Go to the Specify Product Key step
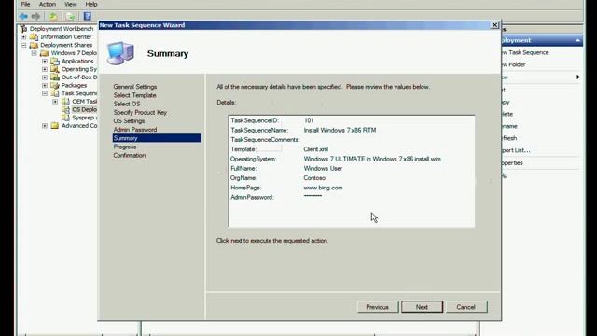The image size is (597, 336). (x=140, y=112)
